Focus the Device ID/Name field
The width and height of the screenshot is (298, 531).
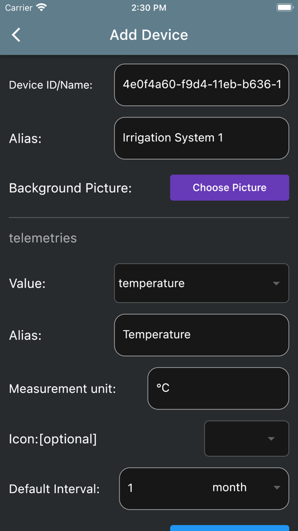201,84
